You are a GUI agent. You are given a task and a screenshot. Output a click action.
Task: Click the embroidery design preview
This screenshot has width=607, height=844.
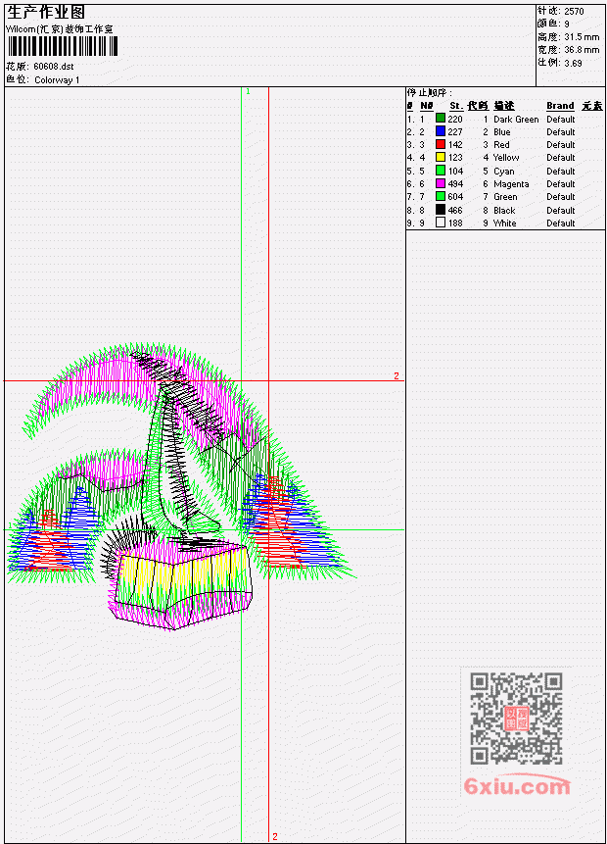click(180, 487)
